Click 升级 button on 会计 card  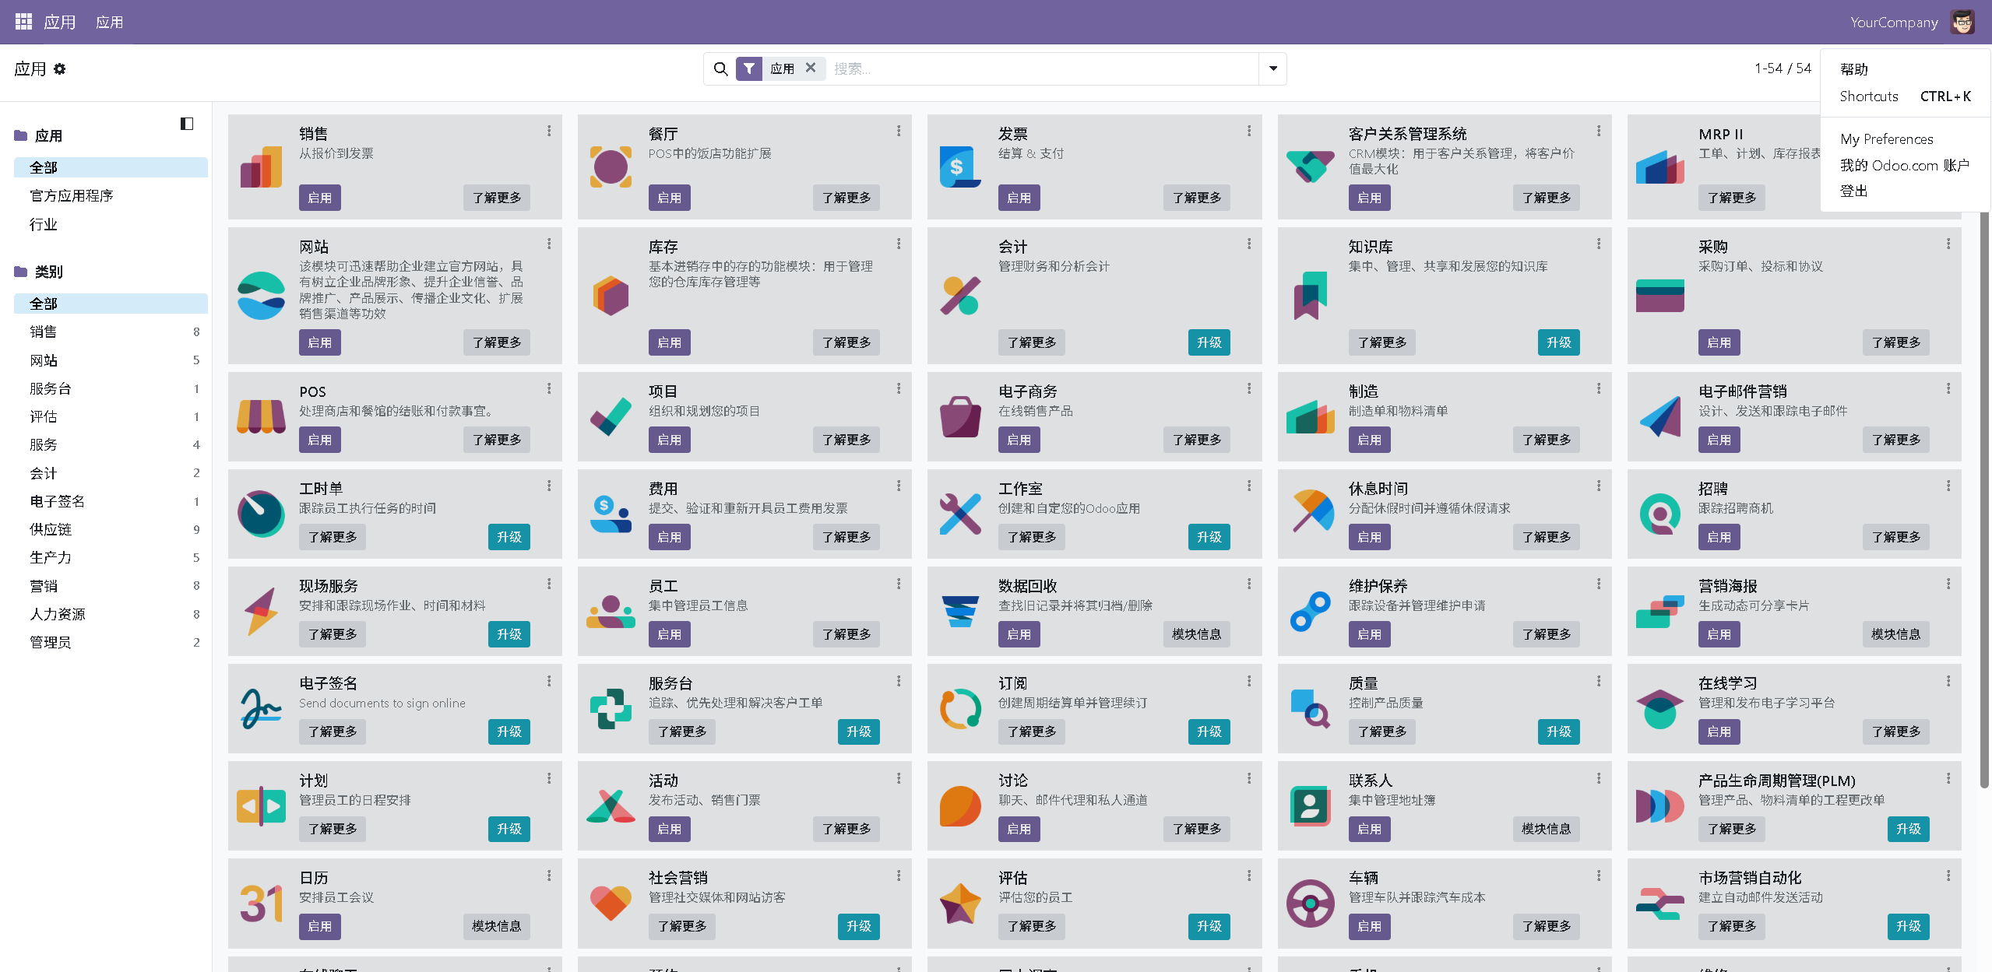1209,342
